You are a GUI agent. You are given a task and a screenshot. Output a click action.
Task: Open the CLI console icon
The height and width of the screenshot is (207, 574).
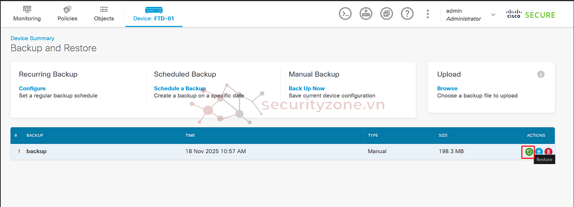(x=345, y=14)
